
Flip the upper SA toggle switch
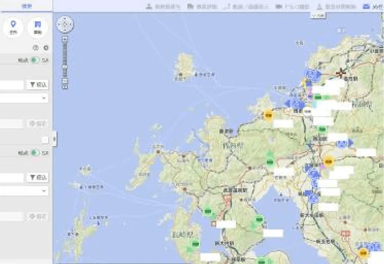(x=35, y=60)
